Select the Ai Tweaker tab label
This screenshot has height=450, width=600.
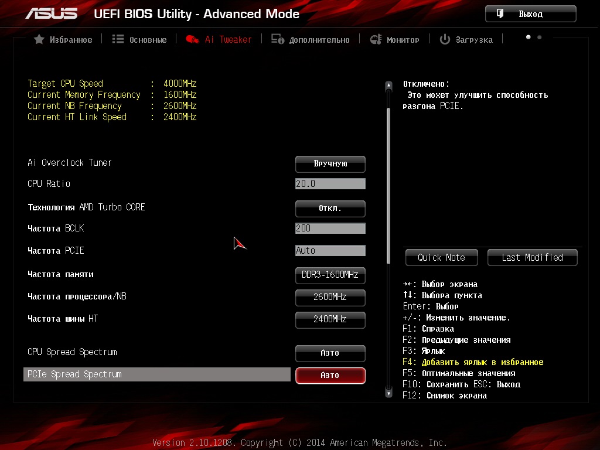[228, 39]
